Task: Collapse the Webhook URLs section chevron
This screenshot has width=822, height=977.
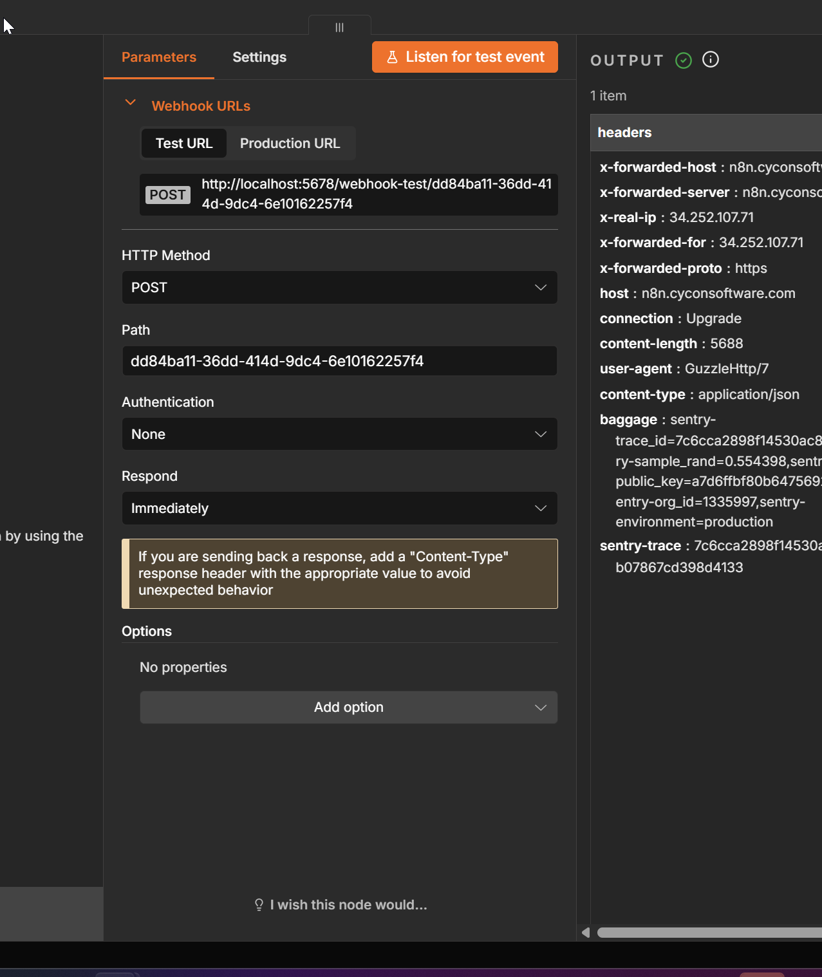Action: (130, 102)
